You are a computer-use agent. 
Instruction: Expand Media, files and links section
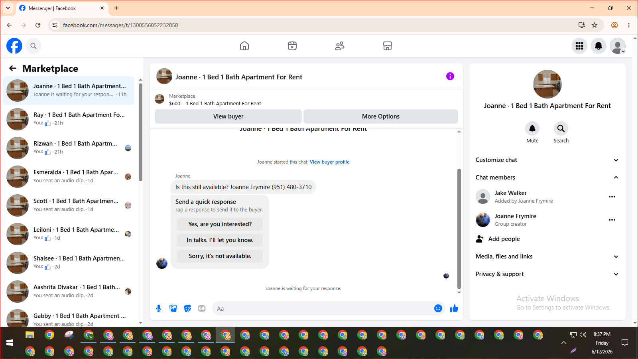547,256
